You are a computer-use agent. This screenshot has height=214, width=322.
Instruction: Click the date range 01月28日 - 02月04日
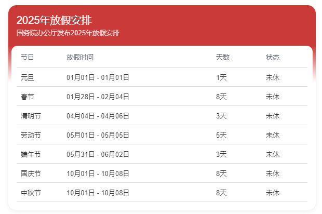98,97
